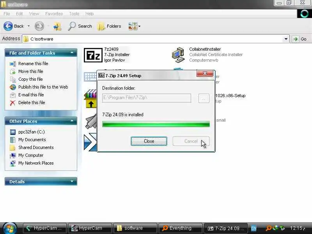Image resolution: width=312 pixels, height=234 pixels.
Task: Select the CollabnetInstaller computer icon
Action: pos(178,55)
